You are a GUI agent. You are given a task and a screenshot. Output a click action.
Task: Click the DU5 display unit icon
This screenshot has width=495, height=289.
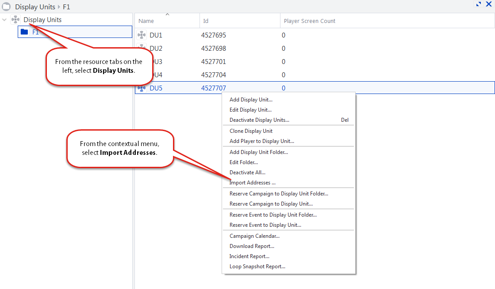(142, 88)
